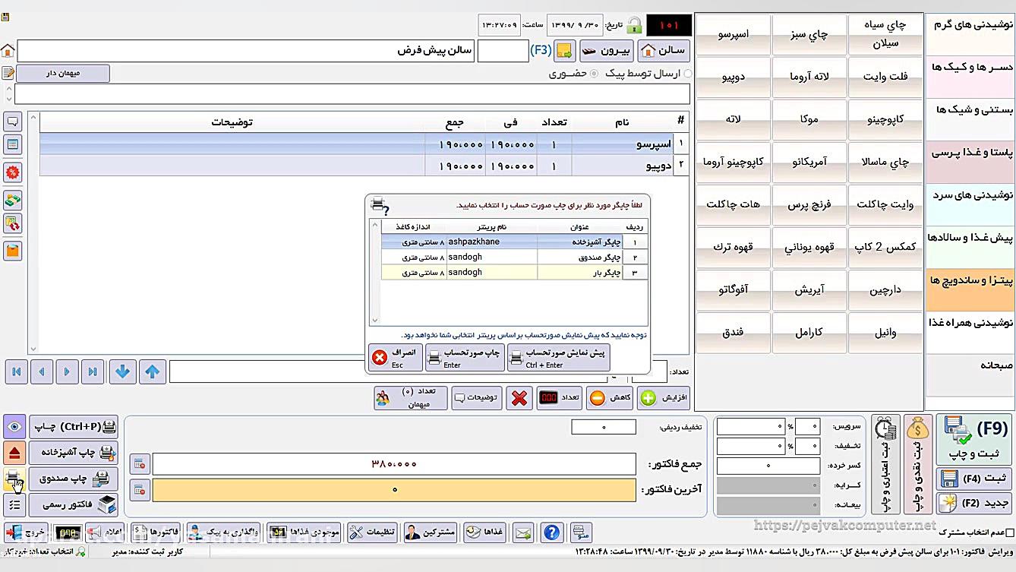Click the yellow note icon next to F3
The image size is (1016, 572).
coord(564,51)
